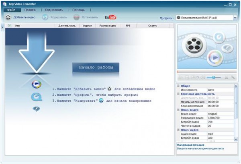The height and width of the screenshot is (164, 241).
Task: Click the Windows Media Player icon under arrow
Action: pyautogui.click(x=37, y=84)
